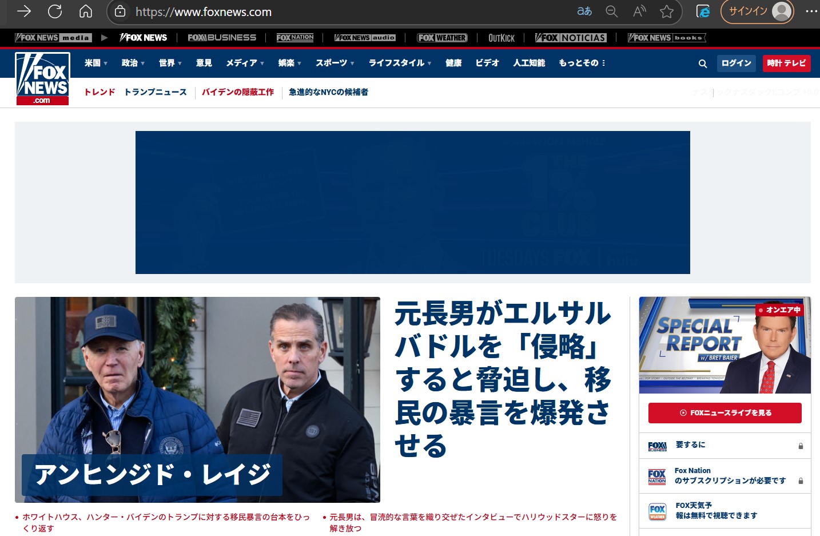820x536 pixels.
Task: Open the 意見 menu item
Action: [204, 63]
